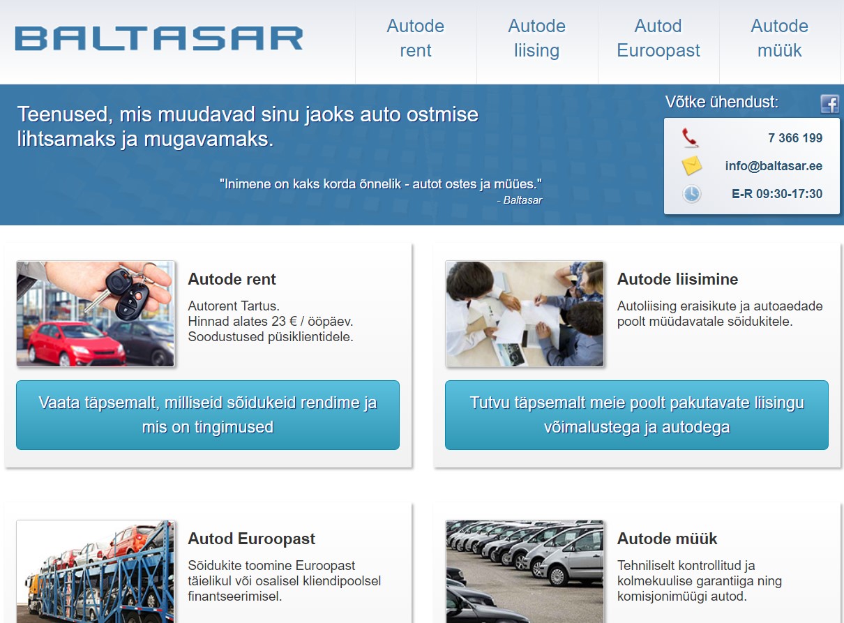Click the rental vehicles and conditions button
Screen dimensions: 844x623
(x=208, y=415)
